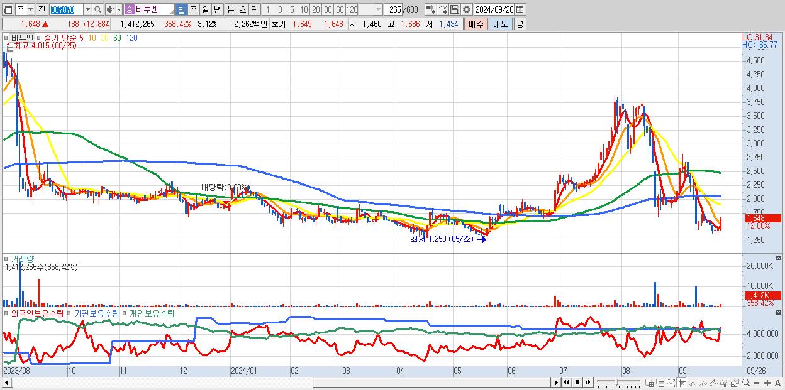The image size is (785, 390).
Task: Click the pulse-wave analysis icon at bottom
Action: pos(703,382)
